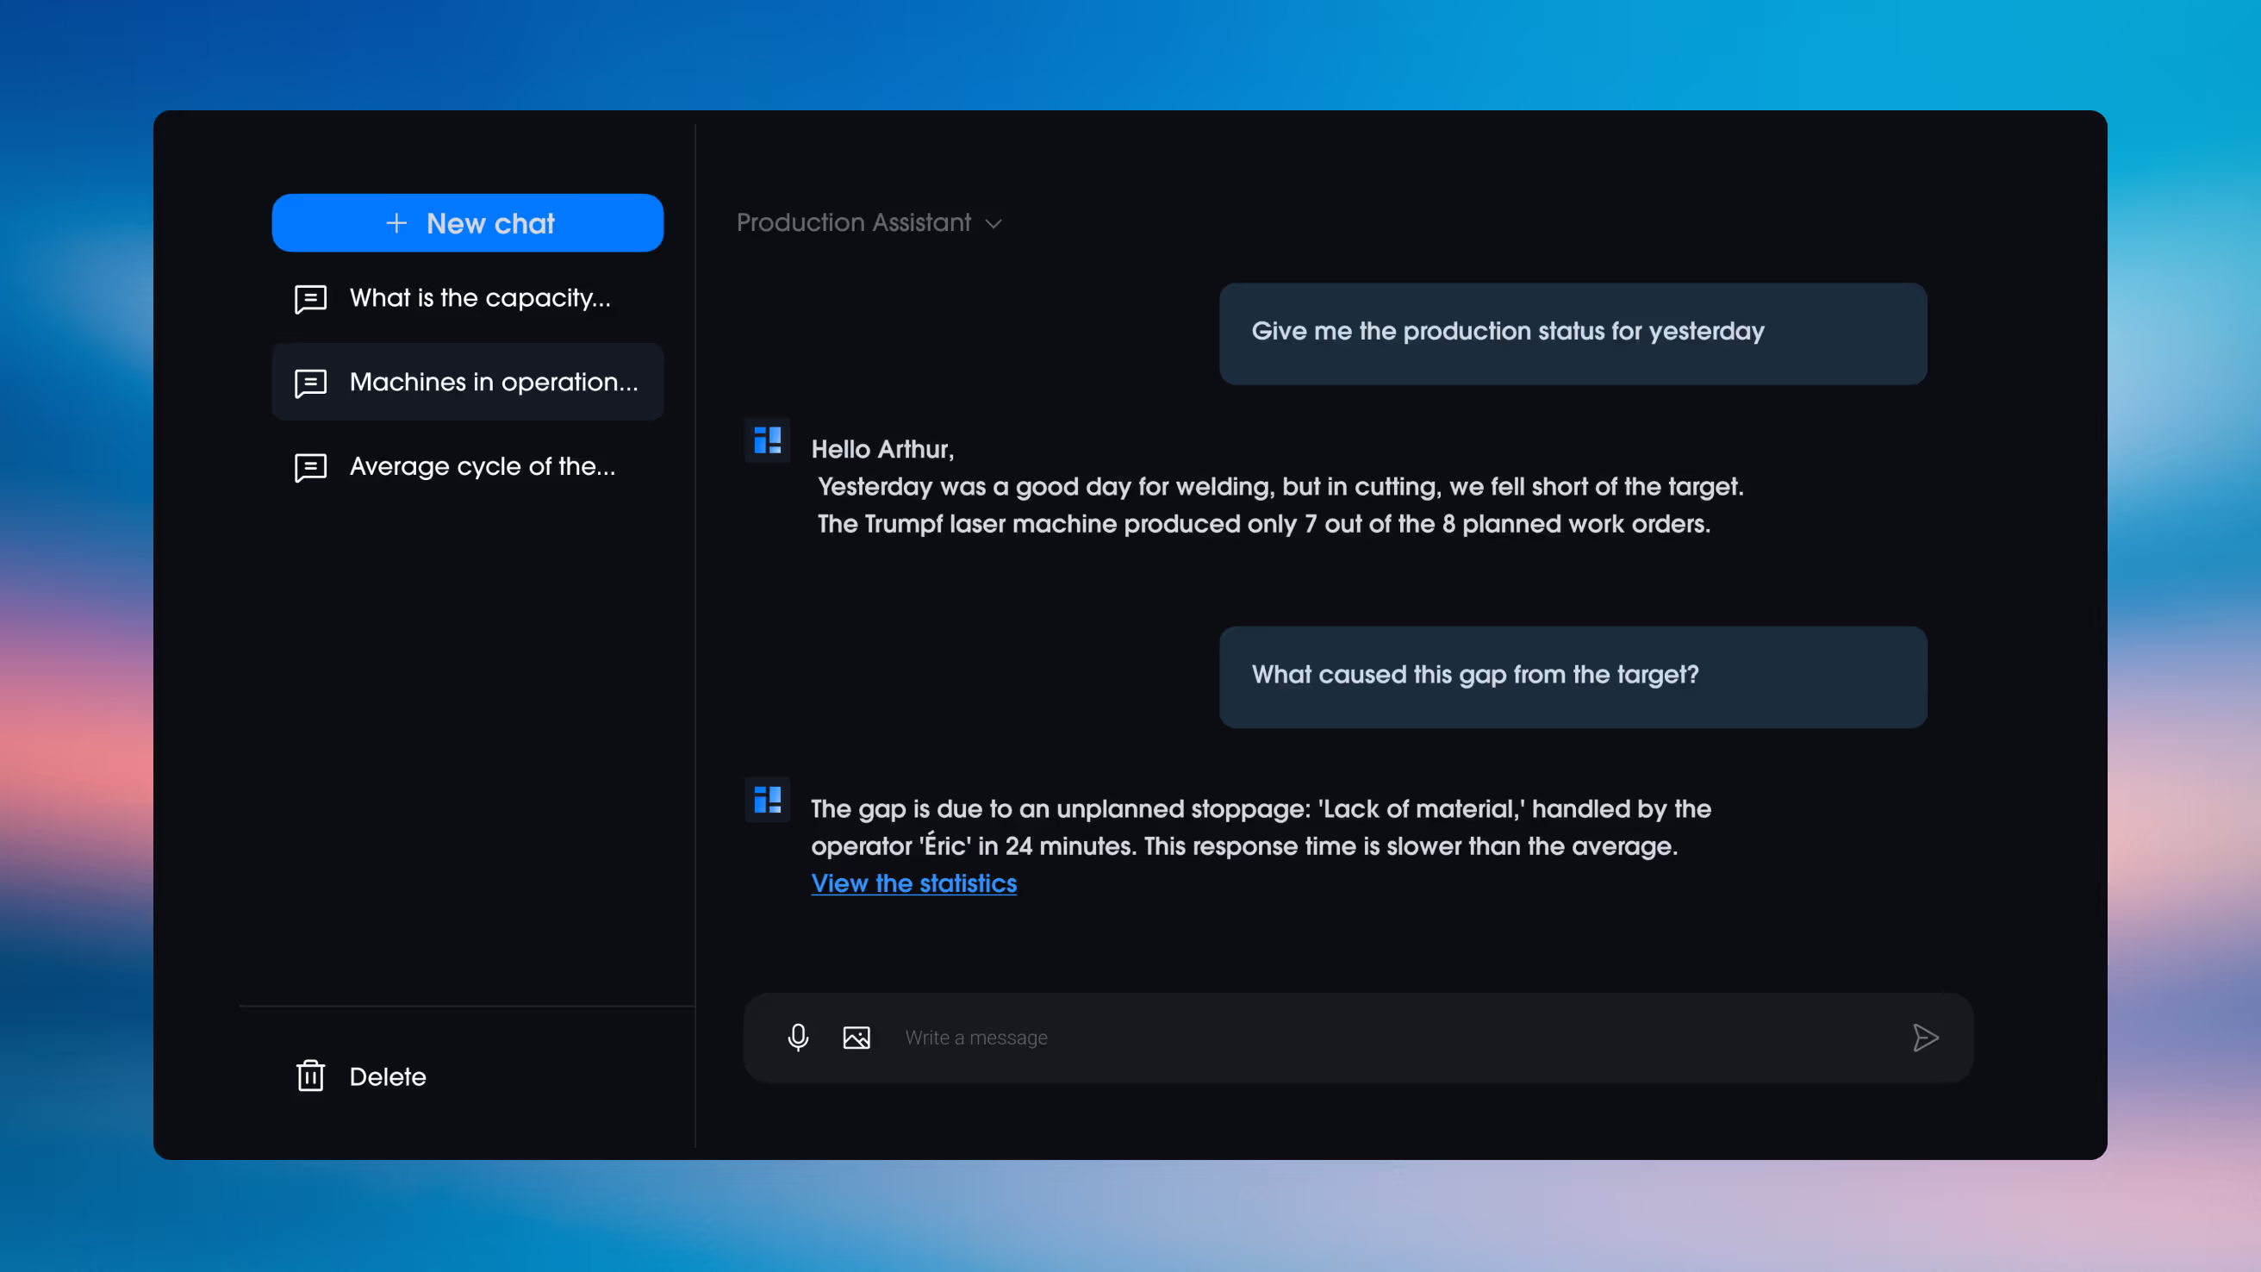Open the What is the capacity conversation

coord(479,298)
